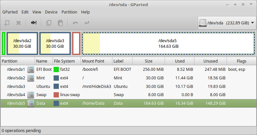Image resolution: width=257 pixels, height=135 pixels.
Task: Click the fat32 green color swatch
Action: pyautogui.click(x=56, y=69)
